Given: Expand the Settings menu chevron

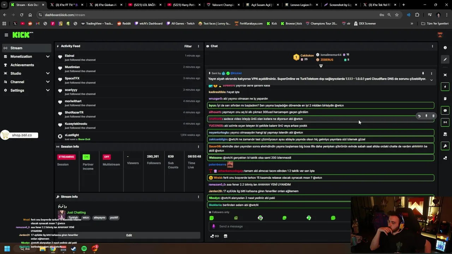Looking at the screenshot, I should [48, 90].
